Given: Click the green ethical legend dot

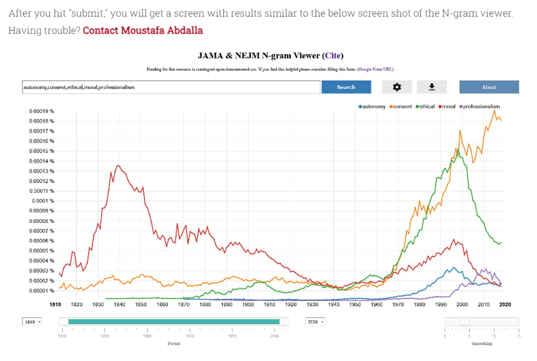Looking at the screenshot, I should click(x=418, y=106).
